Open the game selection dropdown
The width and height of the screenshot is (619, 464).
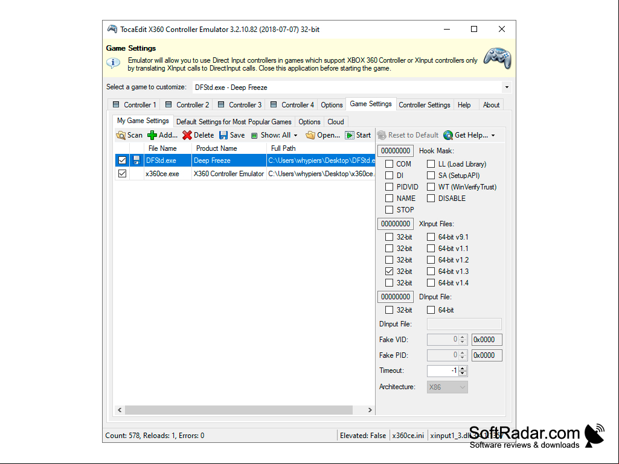click(507, 87)
